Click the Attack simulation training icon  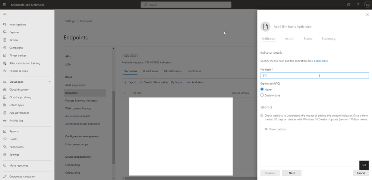point(5,63)
